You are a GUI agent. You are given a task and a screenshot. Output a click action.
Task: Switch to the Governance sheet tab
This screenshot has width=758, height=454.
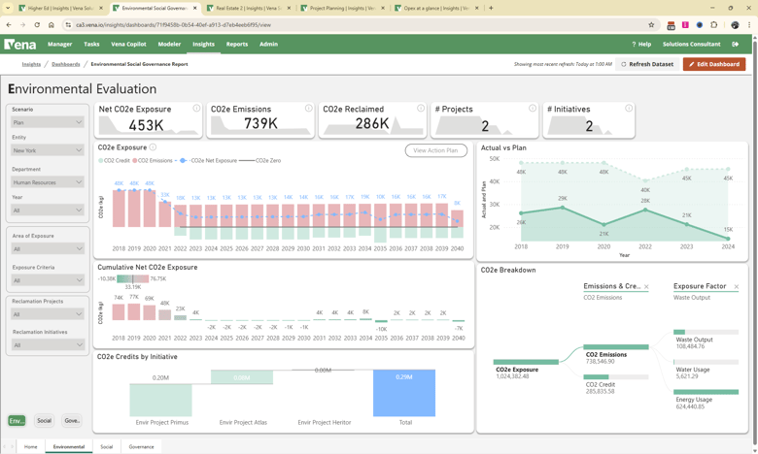point(141,447)
